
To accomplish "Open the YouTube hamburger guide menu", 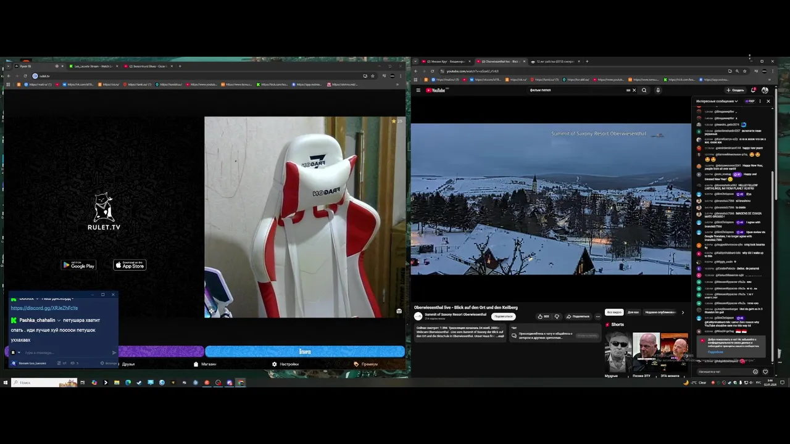I will click(x=418, y=90).
